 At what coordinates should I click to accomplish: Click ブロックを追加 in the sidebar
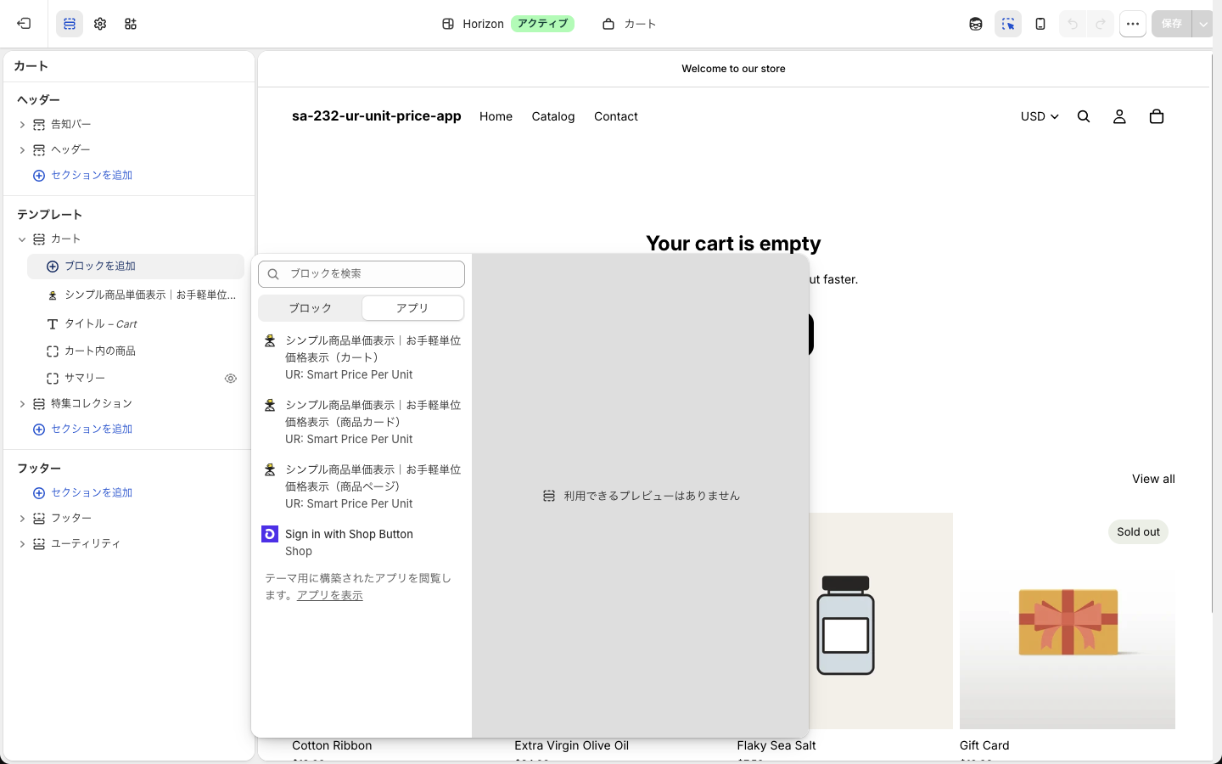(x=136, y=267)
